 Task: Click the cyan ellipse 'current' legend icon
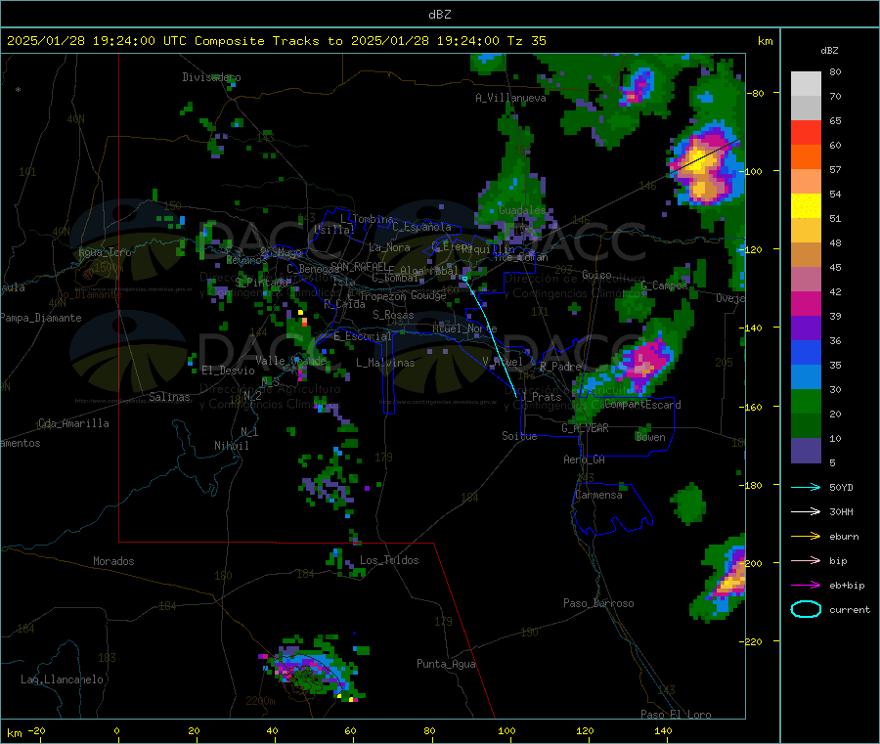pos(806,609)
